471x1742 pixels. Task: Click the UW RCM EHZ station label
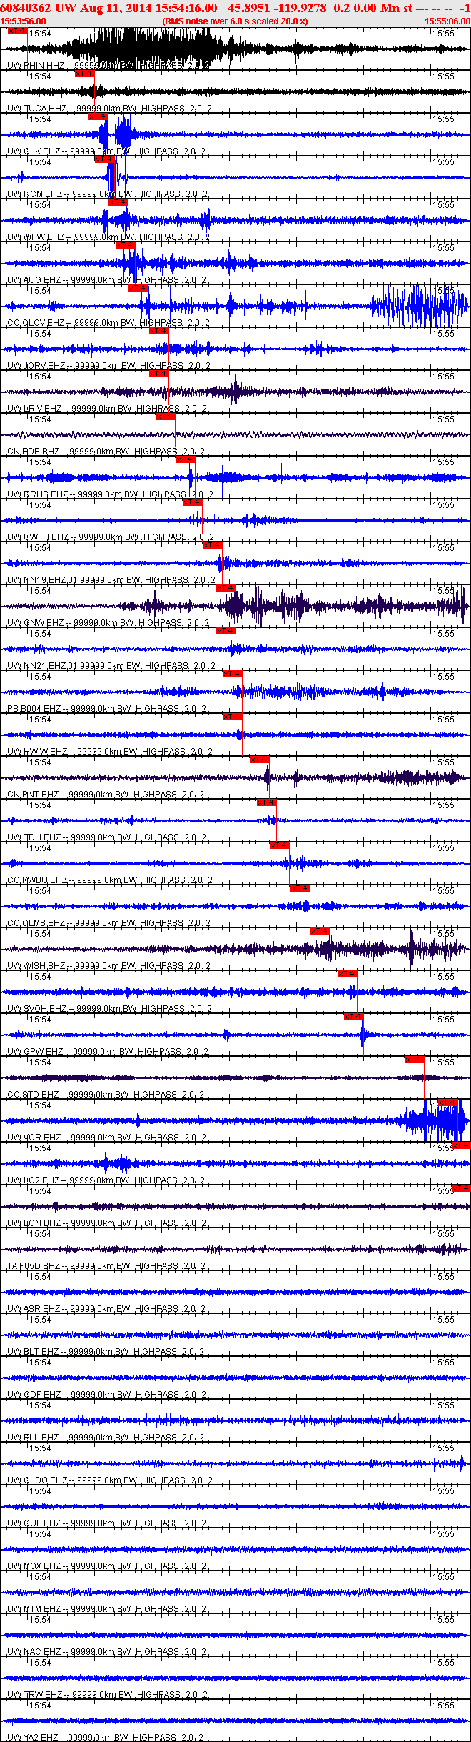click(x=108, y=194)
